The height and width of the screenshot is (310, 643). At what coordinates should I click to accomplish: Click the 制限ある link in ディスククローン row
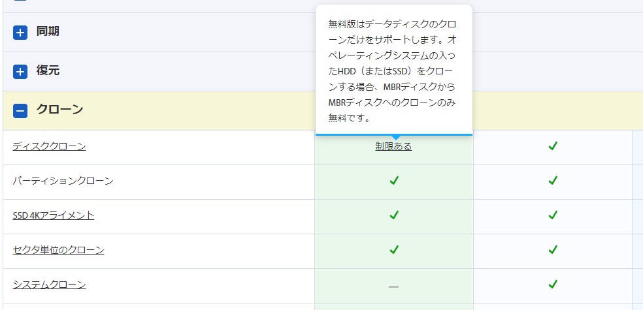(393, 146)
